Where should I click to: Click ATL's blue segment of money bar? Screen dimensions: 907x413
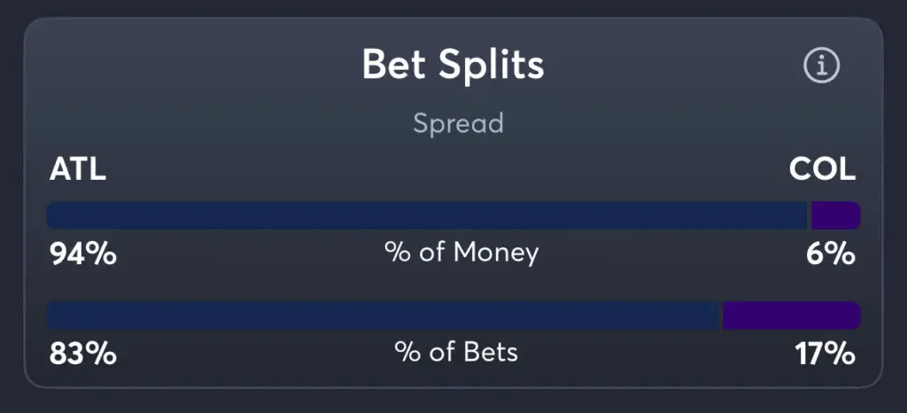pos(426,215)
